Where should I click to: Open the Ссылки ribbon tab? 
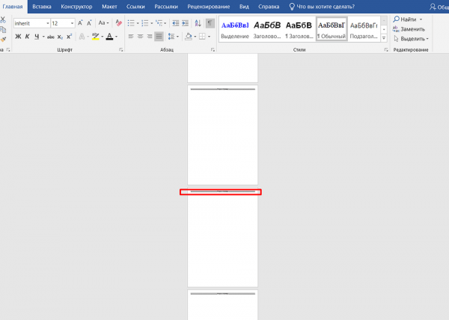135,7
